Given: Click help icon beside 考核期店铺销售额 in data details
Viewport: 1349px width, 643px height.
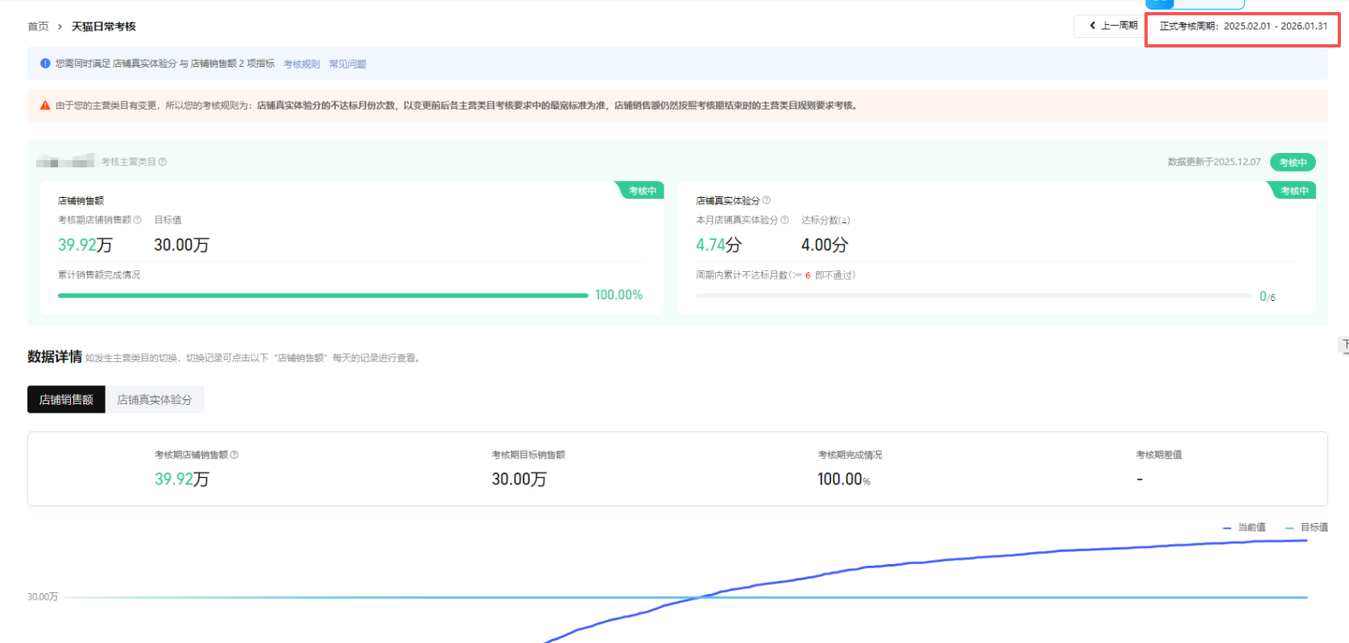Looking at the screenshot, I should (x=234, y=455).
